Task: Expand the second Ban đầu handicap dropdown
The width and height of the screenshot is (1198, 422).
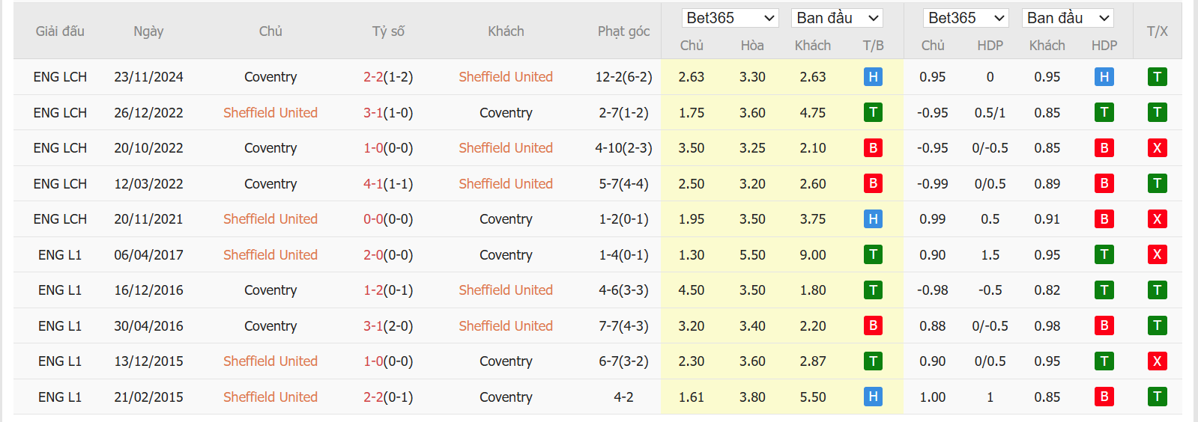Action: [x=1068, y=18]
